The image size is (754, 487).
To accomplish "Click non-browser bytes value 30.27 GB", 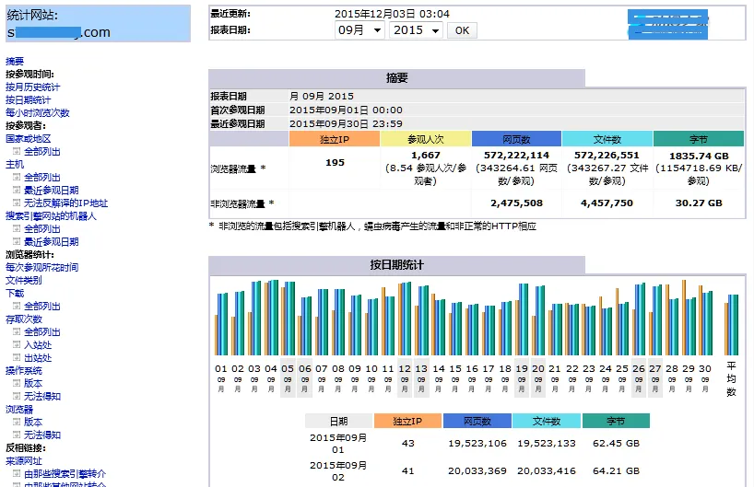I will [699, 203].
